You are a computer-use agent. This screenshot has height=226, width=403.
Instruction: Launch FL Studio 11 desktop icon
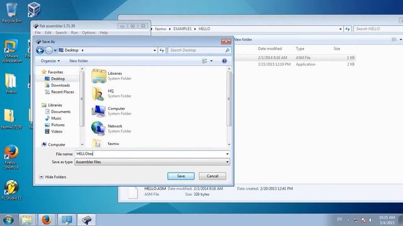click(11, 190)
